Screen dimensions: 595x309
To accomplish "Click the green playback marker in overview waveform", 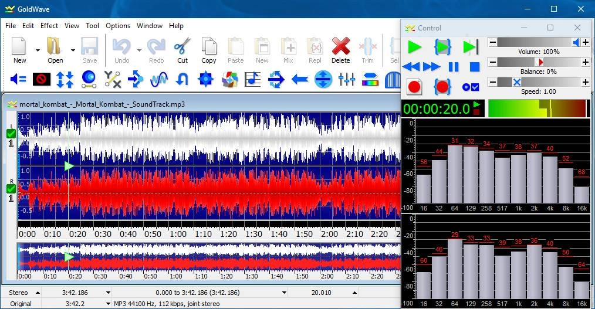I will (x=69, y=257).
